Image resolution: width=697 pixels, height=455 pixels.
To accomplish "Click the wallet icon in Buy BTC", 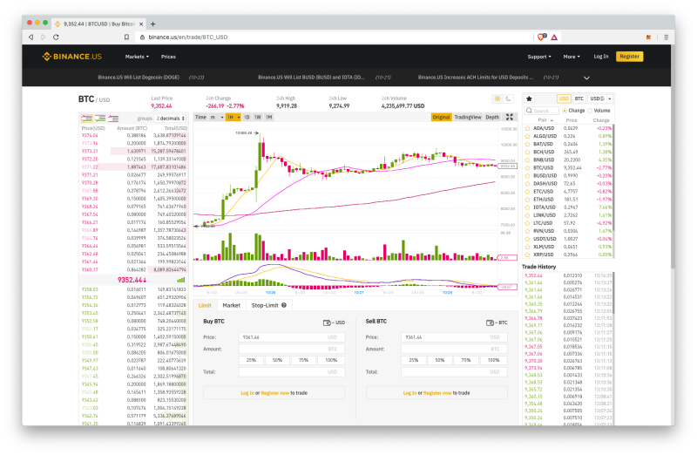I will (327, 323).
